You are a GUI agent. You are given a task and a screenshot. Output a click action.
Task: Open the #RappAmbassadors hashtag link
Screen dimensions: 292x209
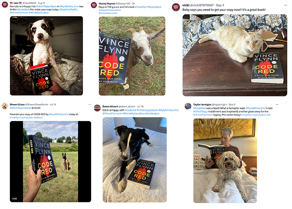pos(110,10)
